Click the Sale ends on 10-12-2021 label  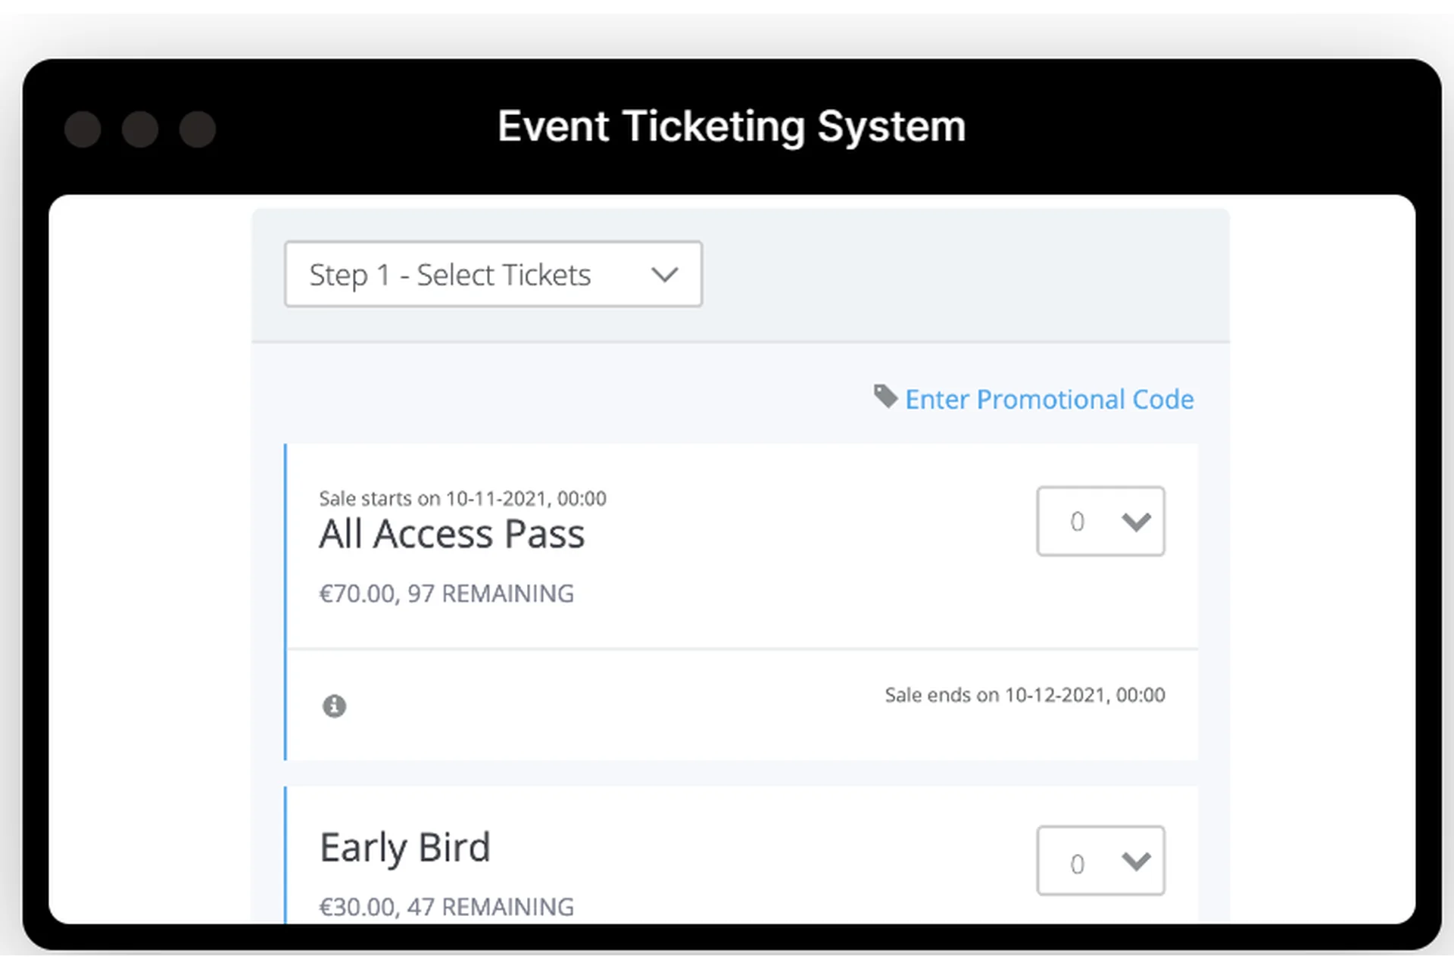click(x=1025, y=695)
